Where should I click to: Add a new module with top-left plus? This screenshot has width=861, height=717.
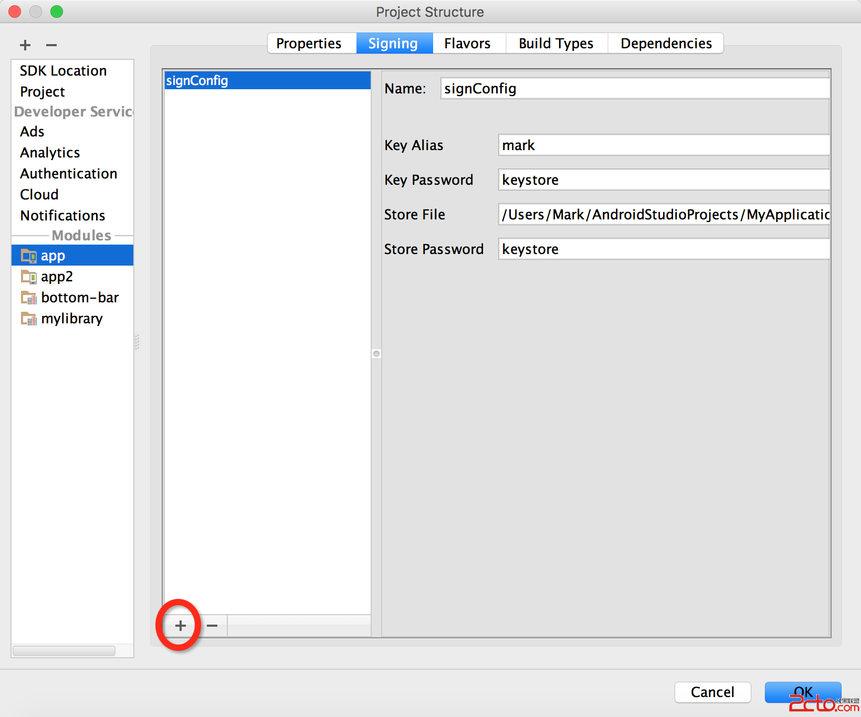tap(25, 45)
